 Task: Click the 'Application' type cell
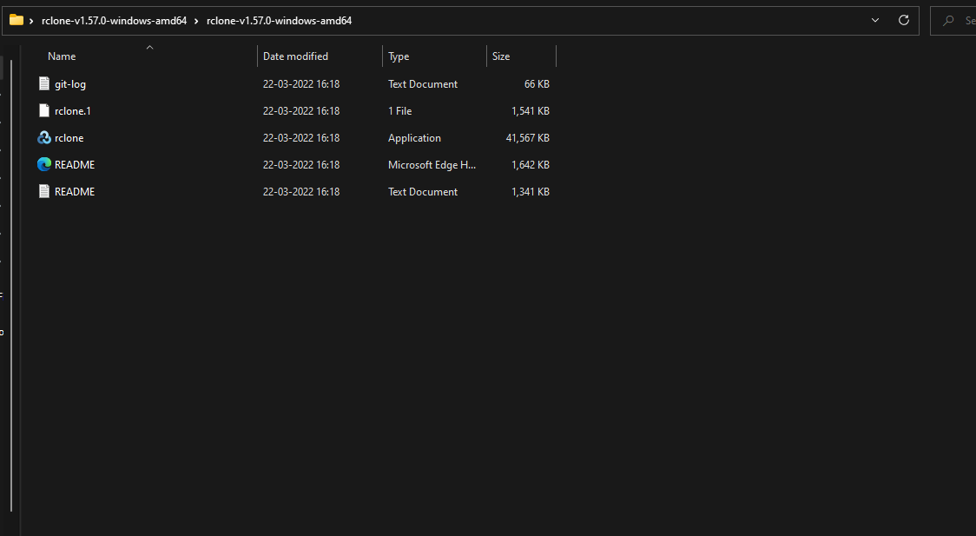pos(414,137)
